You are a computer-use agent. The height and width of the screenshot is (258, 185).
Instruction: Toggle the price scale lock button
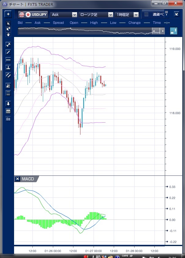click(173, 31)
